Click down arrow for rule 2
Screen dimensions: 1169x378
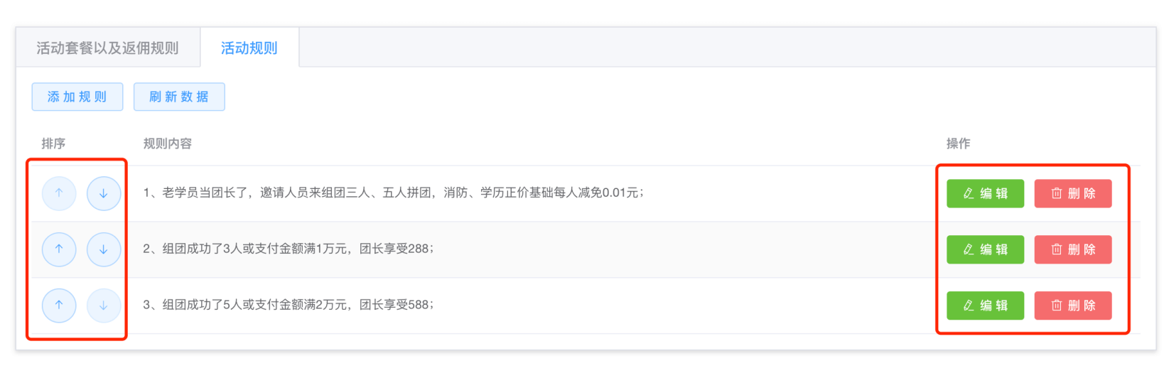(104, 249)
